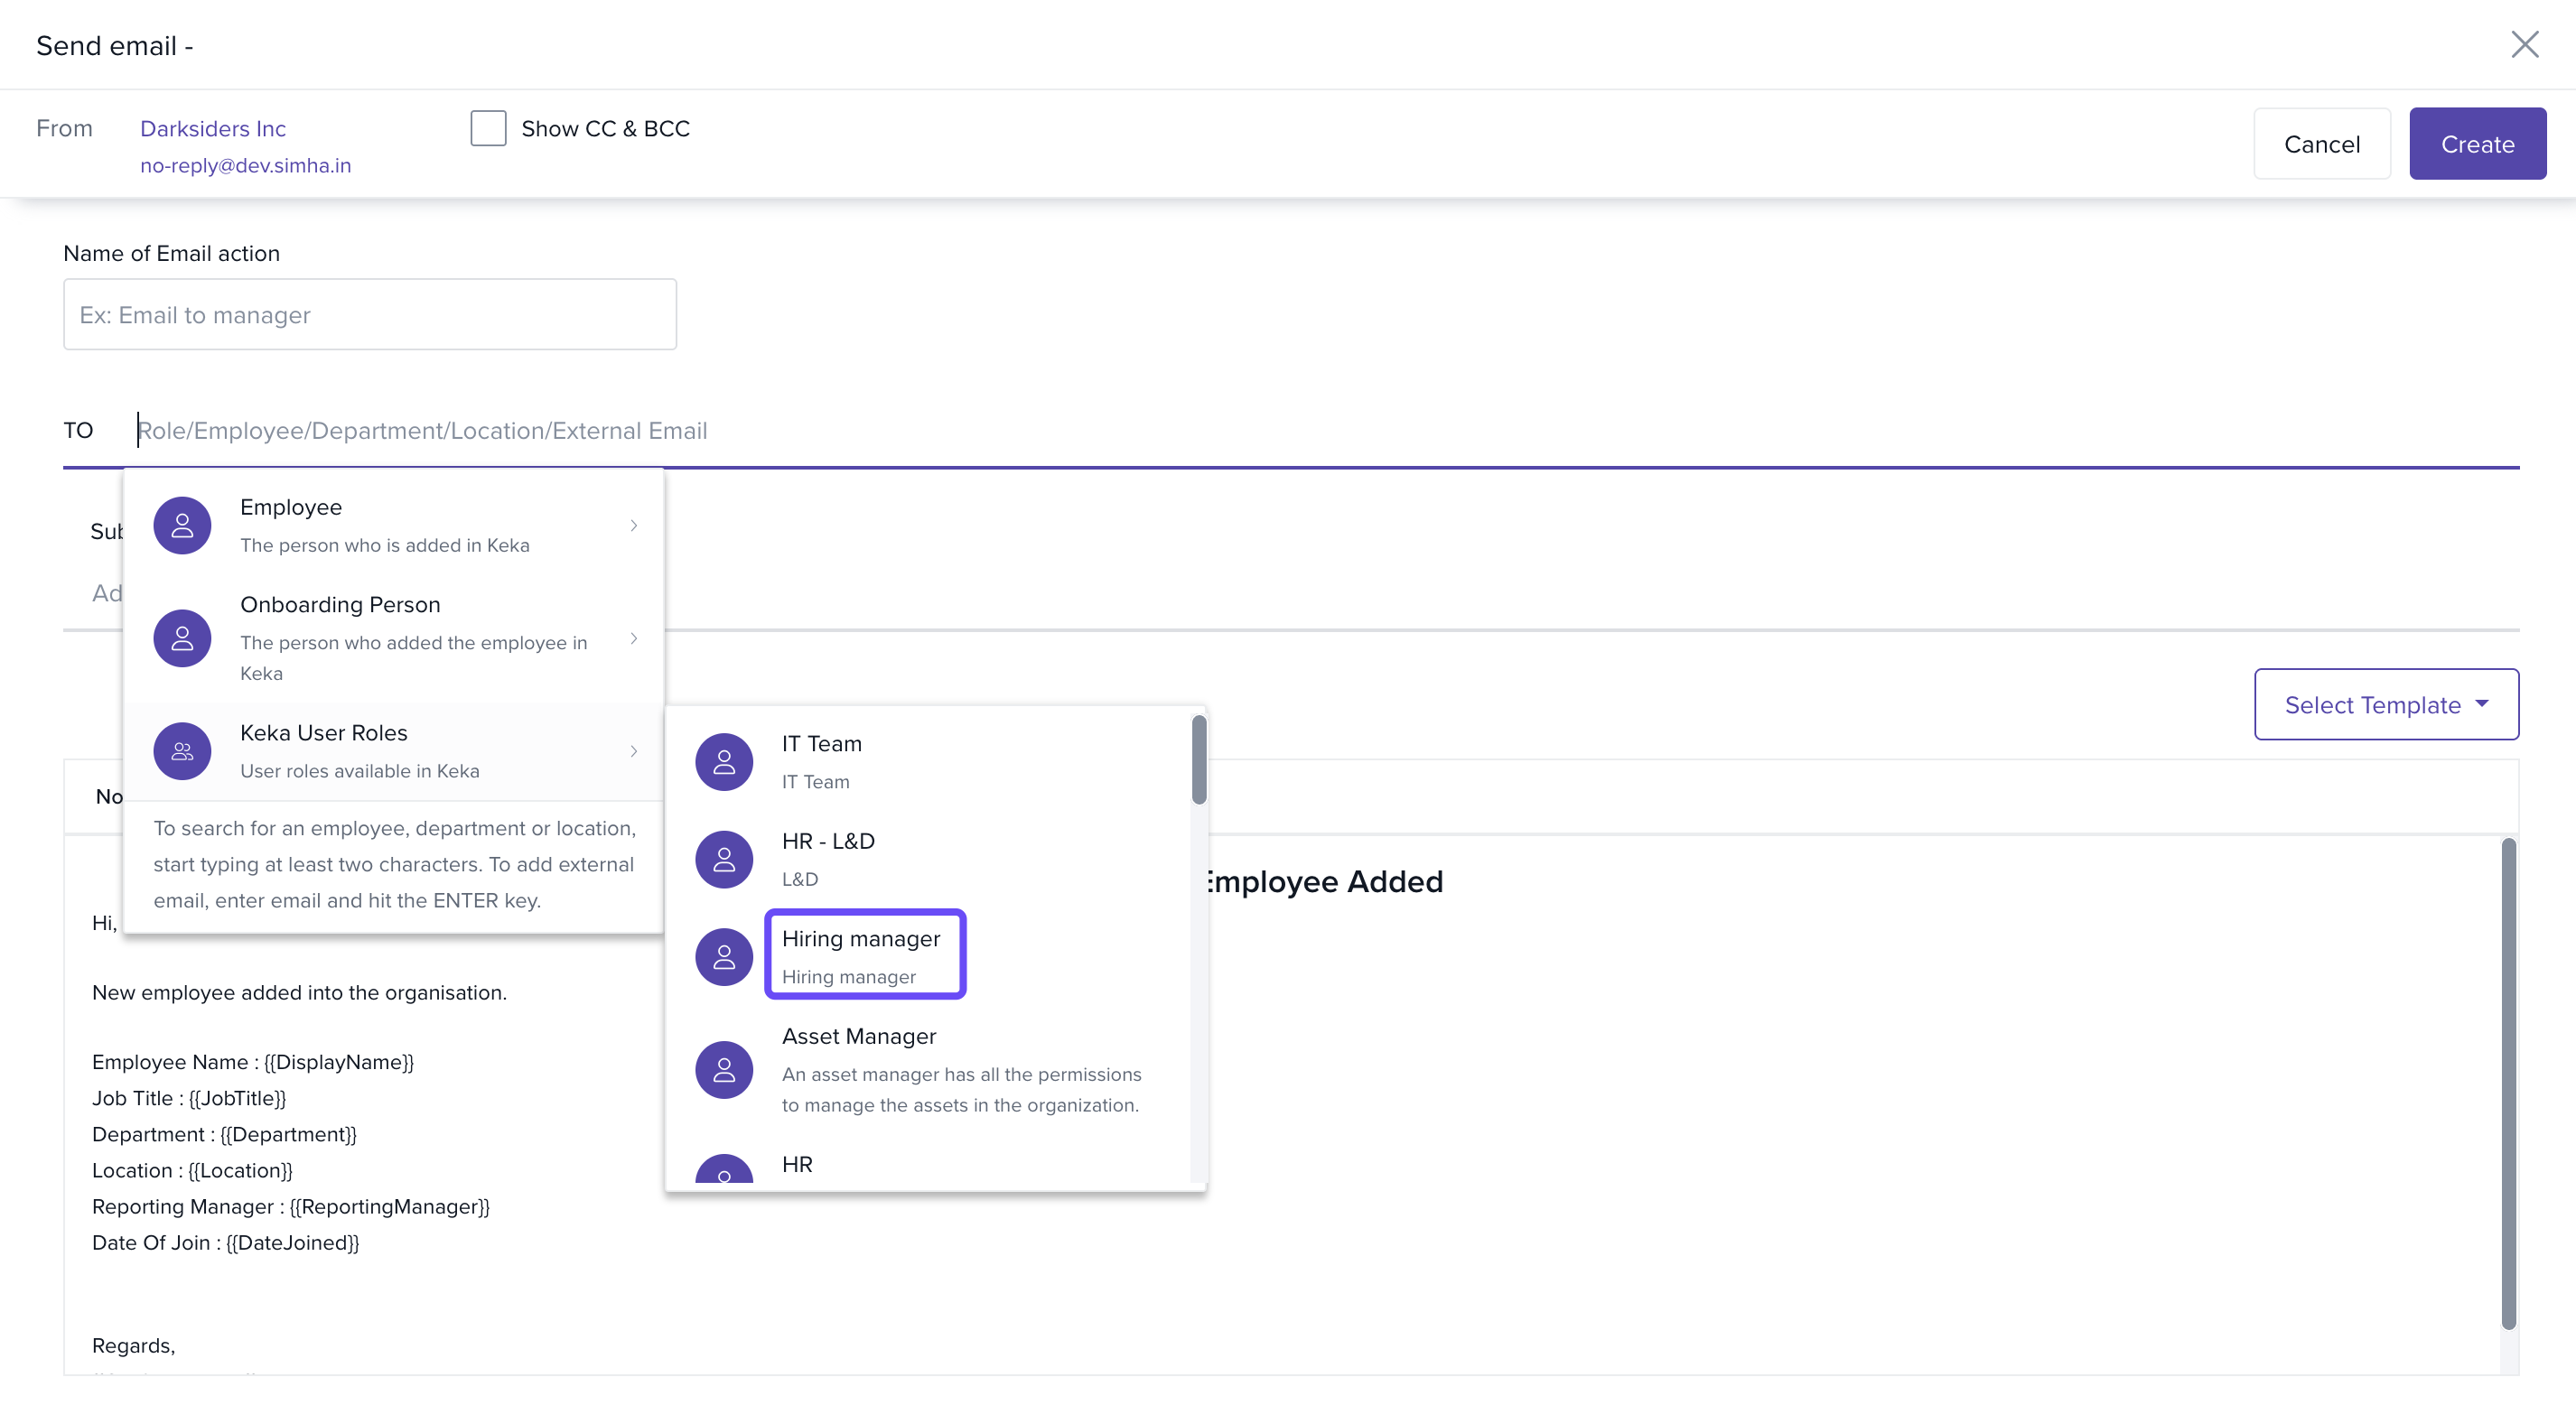Screen dimensions: 2576x1405
Task: Focus the Name of Email action field
Action: coord(370,315)
